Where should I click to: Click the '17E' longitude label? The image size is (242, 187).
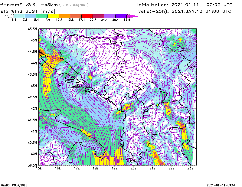77,168
